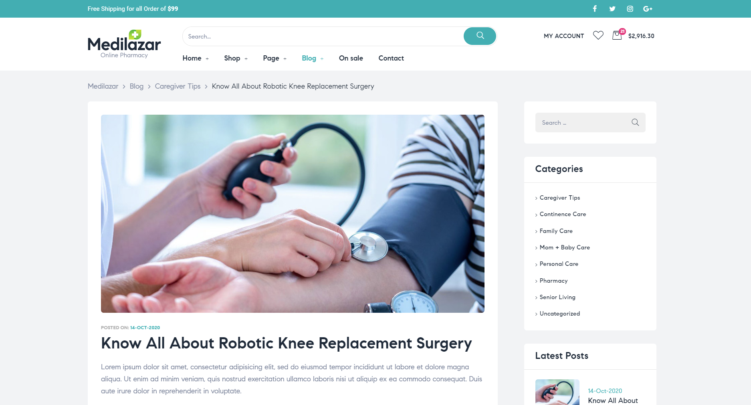
Task: Select Caregiver Tips in breadcrumb
Action: point(178,86)
